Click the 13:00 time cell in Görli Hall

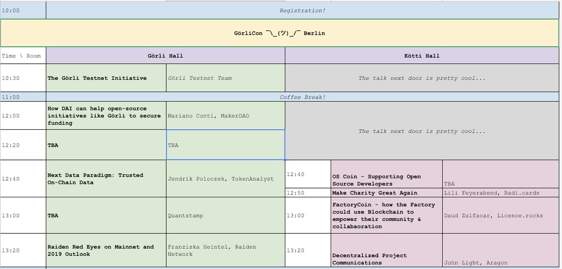[x=23, y=216]
